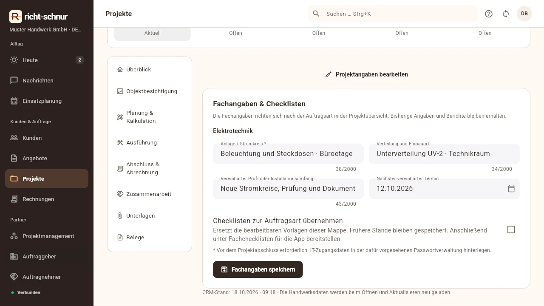Select Abschluss & Abrechnung section
This screenshot has width=544, height=306.
tap(150, 168)
